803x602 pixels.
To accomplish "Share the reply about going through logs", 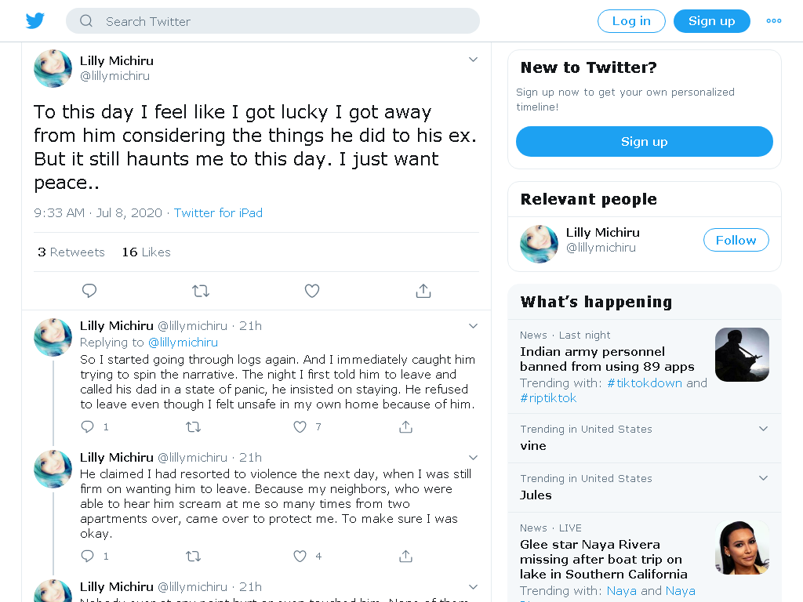I will [x=405, y=426].
